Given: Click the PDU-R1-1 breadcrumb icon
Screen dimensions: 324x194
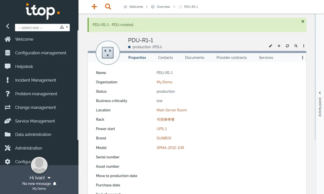Looking at the screenshot, I should 180,7.
